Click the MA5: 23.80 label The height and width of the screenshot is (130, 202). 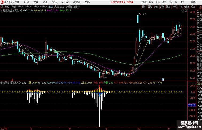pos(28,11)
